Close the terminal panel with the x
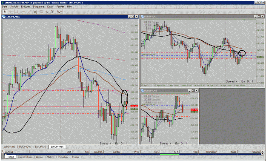 click(2, 151)
